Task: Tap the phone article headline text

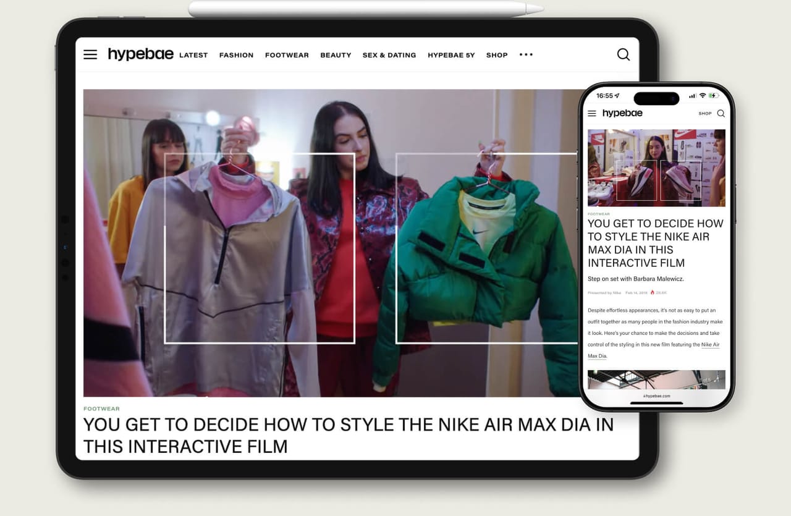Action: pos(655,243)
